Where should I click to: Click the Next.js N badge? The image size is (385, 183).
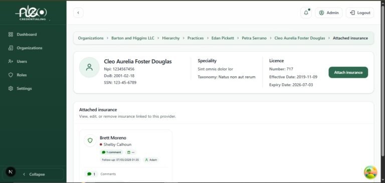point(11,172)
